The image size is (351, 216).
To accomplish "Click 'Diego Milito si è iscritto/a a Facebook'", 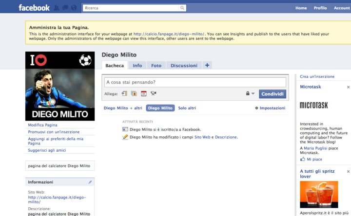I will pyautogui.click(x=165, y=129).
